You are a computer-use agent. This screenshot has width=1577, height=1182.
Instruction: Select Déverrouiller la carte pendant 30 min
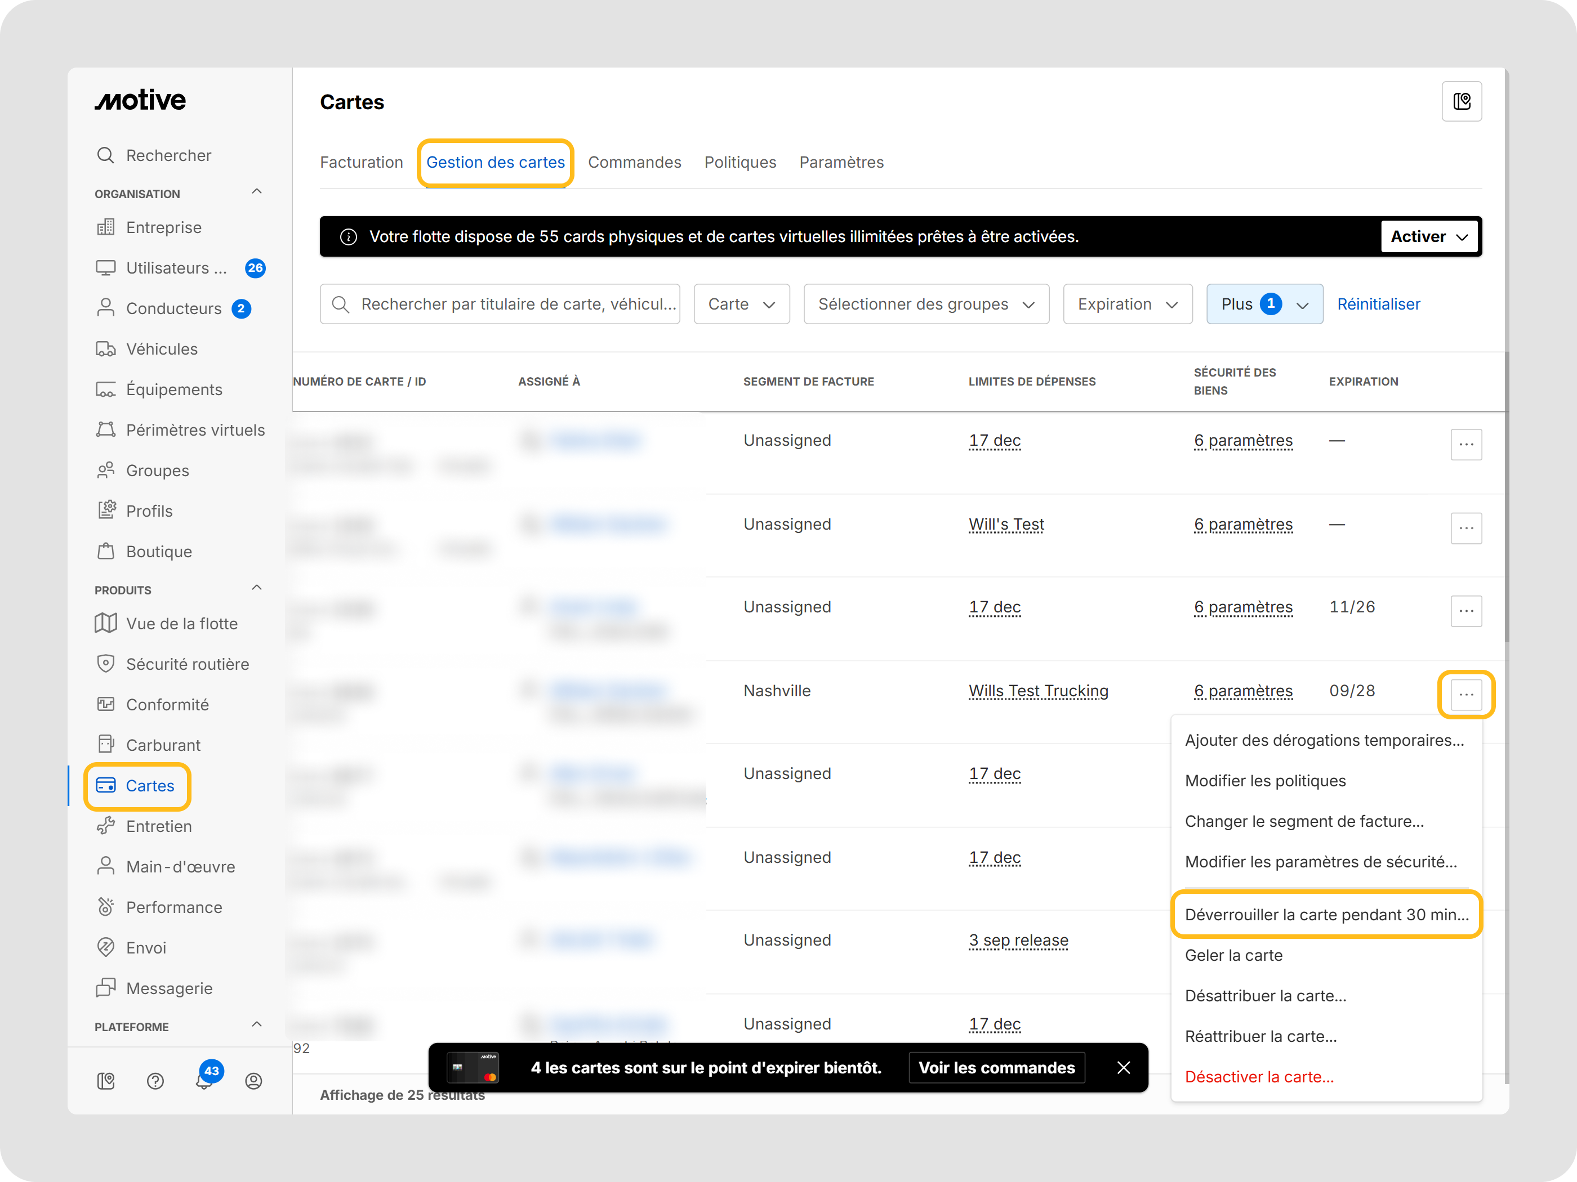(1326, 916)
